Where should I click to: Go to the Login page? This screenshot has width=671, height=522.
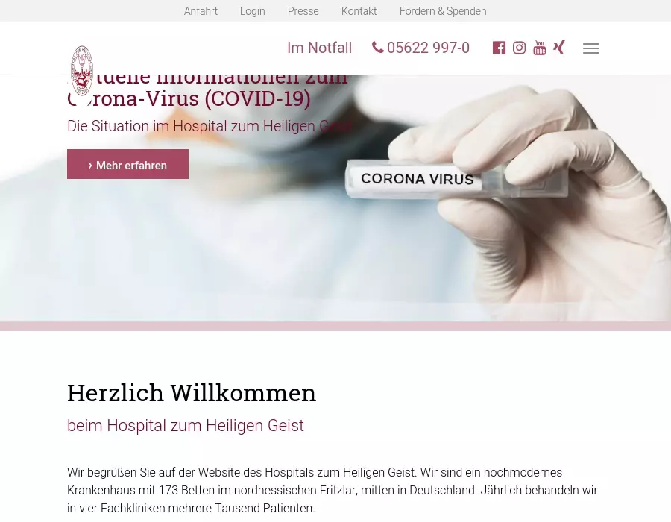pos(253,11)
